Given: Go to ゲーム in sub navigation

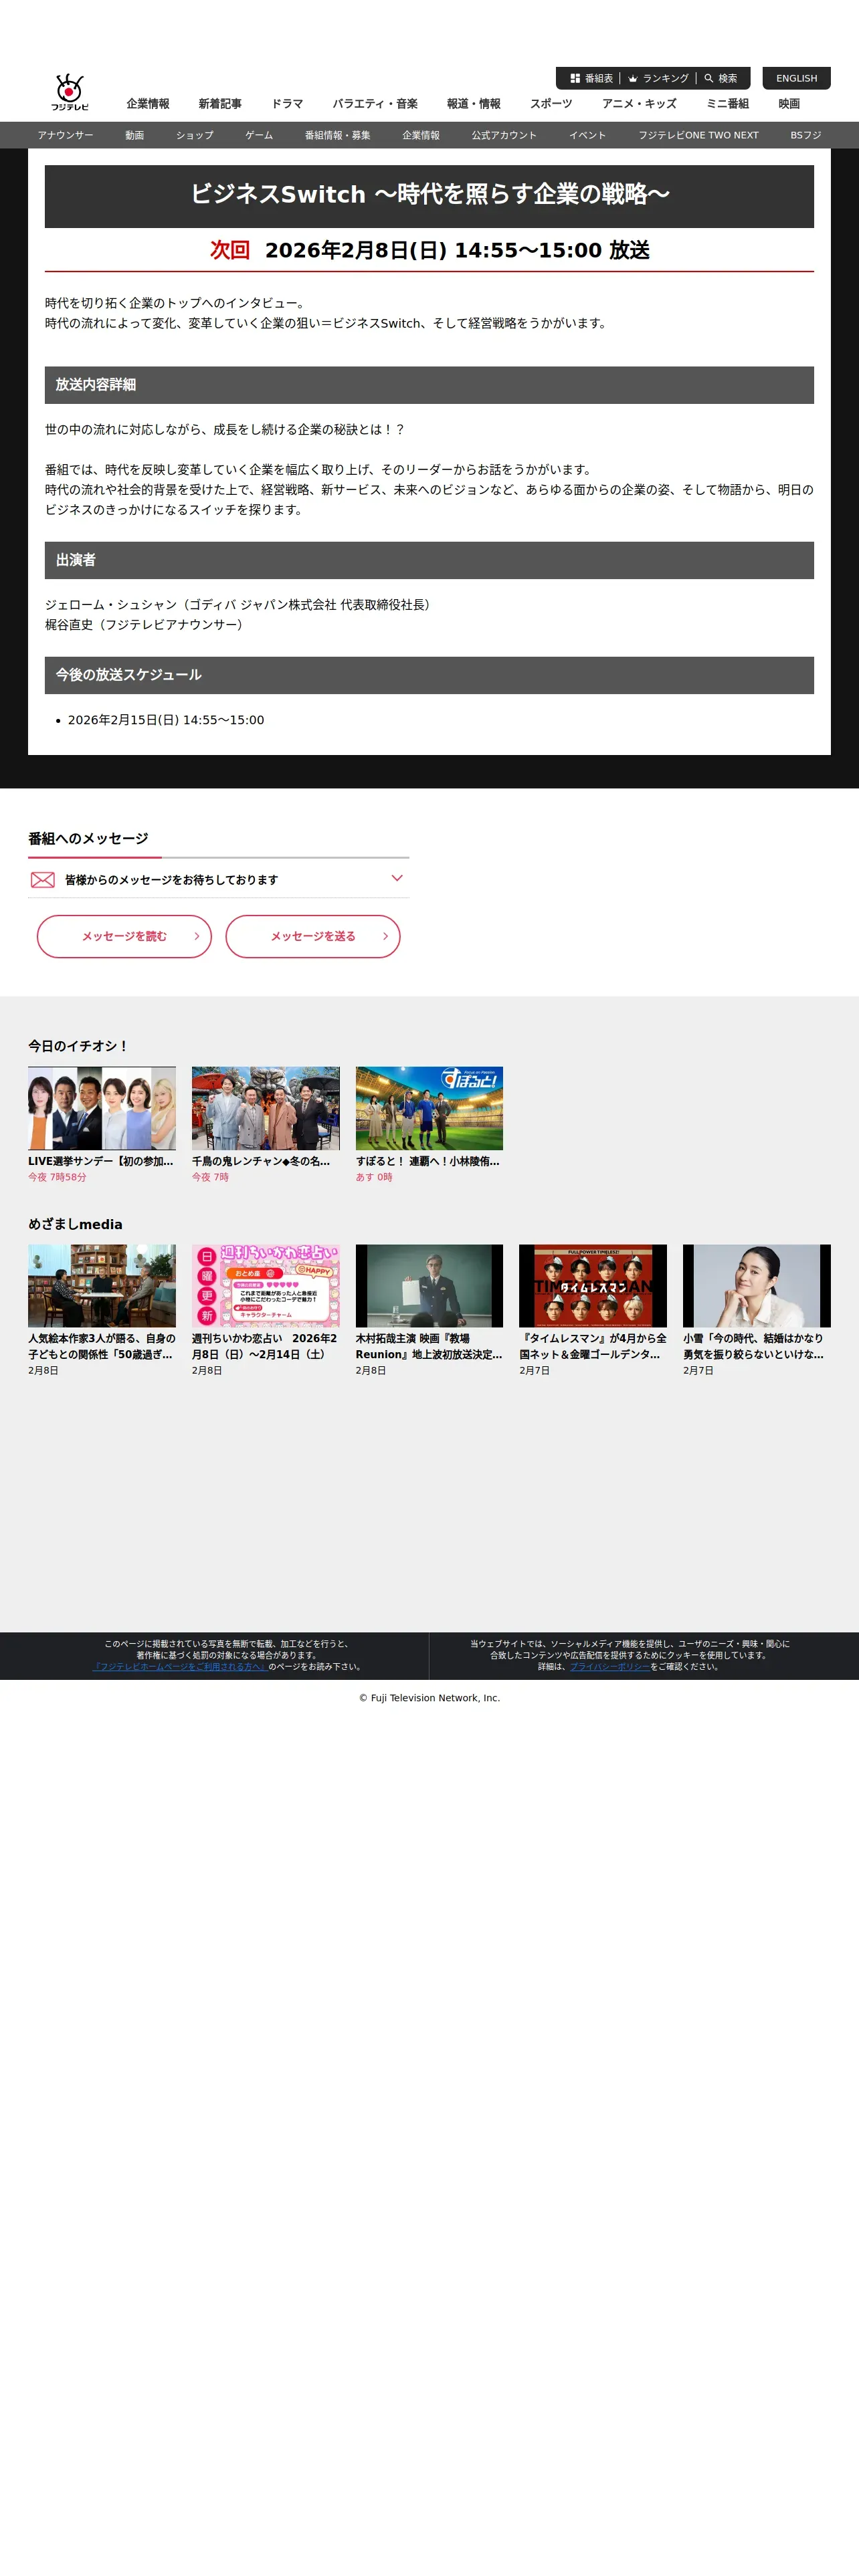Looking at the screenshot, I should (259, 136).
